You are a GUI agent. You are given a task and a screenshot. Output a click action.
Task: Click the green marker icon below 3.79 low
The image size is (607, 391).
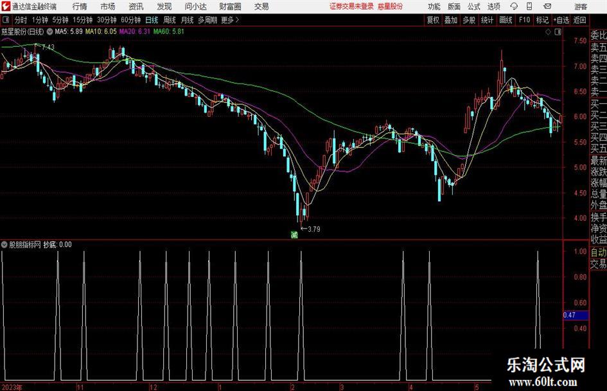(x=294, y=234)
